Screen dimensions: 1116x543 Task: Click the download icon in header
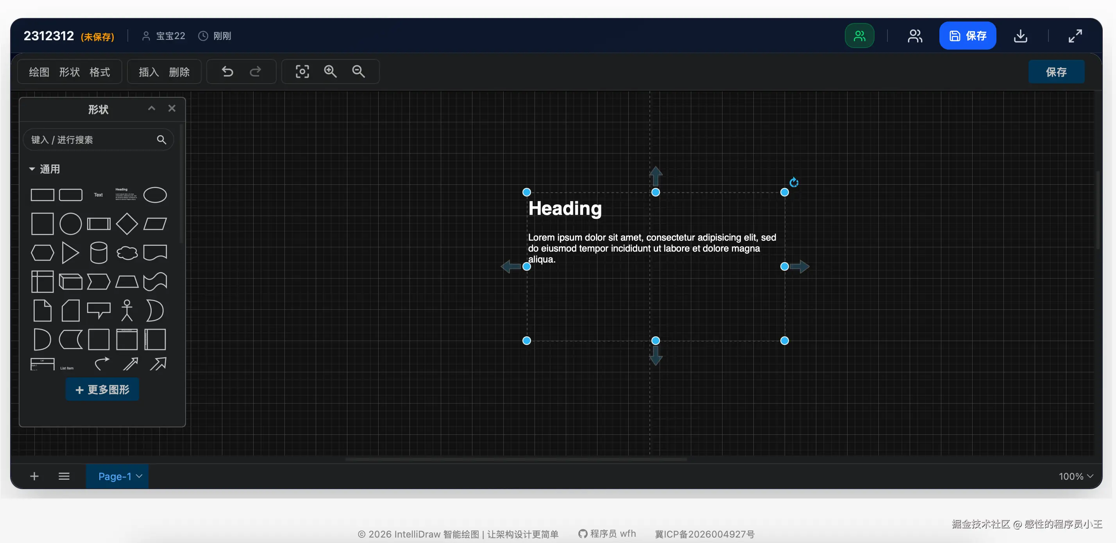[x=1020, y=36]
